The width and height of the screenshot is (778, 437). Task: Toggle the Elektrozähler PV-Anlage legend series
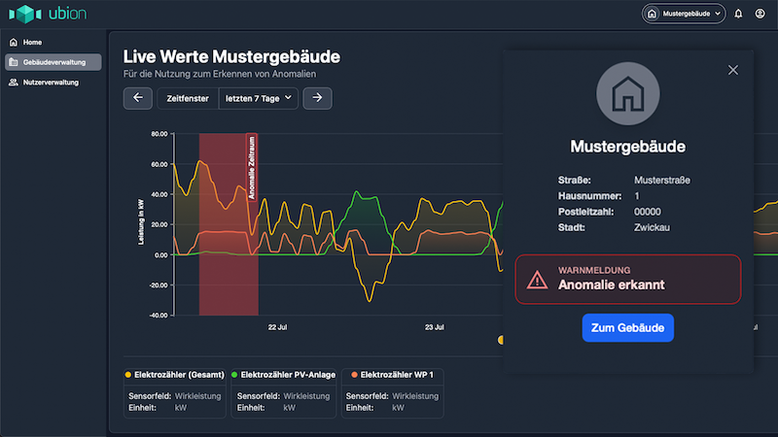pyautogui.click(x=285, y=374)
